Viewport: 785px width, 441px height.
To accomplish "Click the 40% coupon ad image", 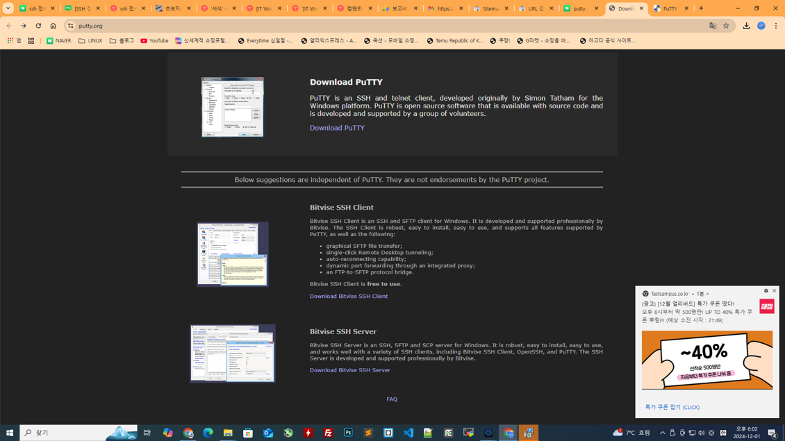I will [707, 360].
